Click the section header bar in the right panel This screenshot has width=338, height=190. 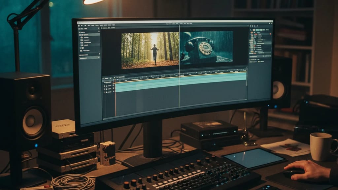point(260,56)
